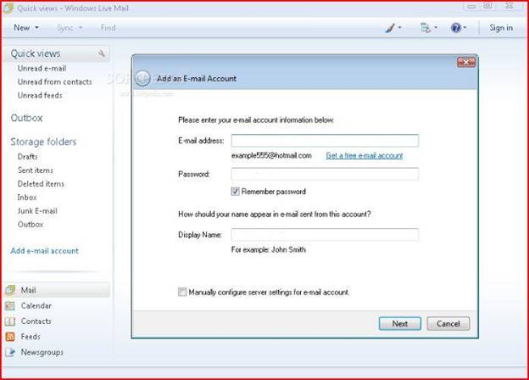
Task: Open the paintbrush colorize toolbar icon
Action: (390, 28)
